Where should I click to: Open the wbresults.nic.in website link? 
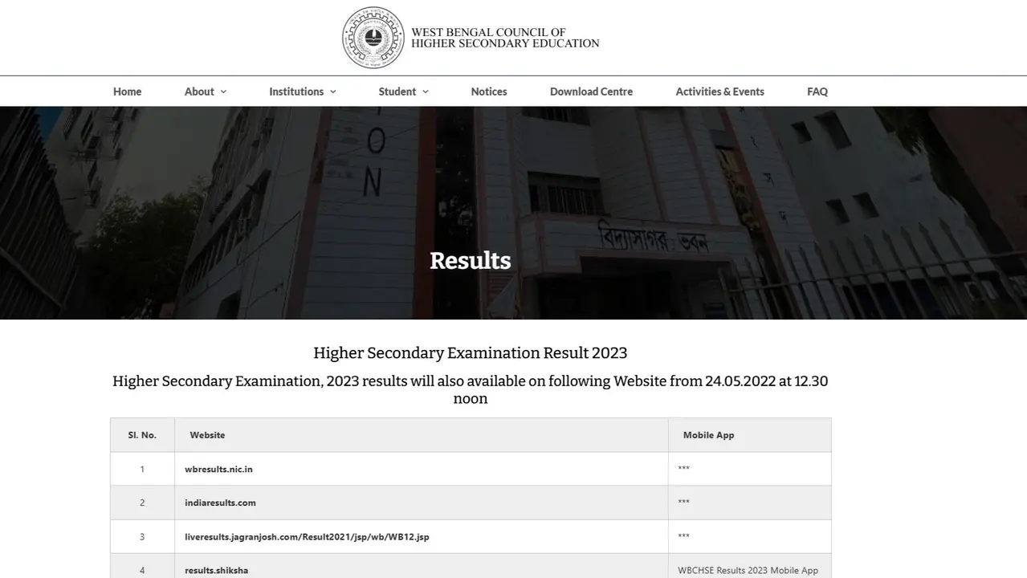(x=218, y=469)
